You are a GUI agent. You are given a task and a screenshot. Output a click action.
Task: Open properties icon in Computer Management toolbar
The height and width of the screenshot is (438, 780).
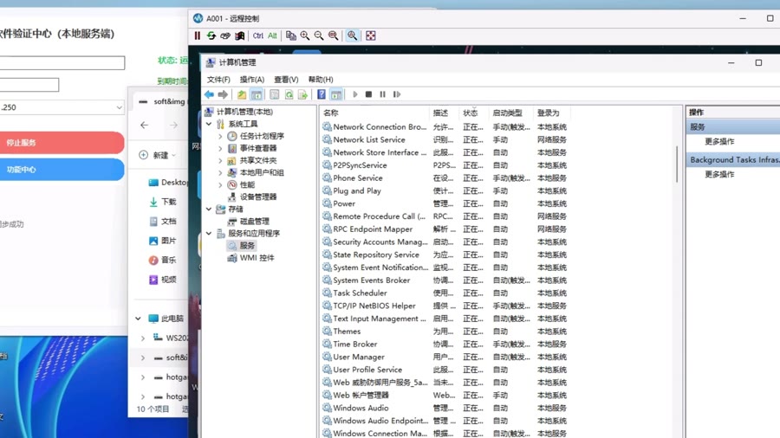[274, 94]
